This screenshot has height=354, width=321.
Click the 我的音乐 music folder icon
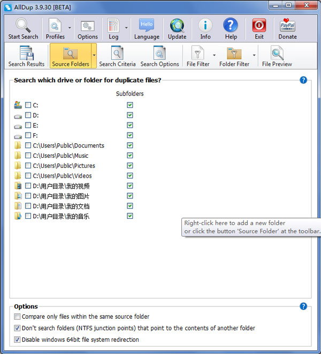point(18,216)
